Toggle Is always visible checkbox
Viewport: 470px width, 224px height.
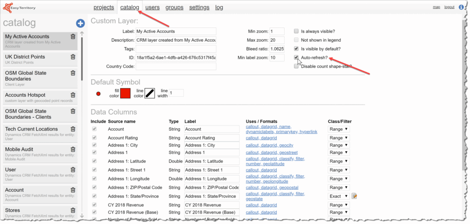point(296,31)
